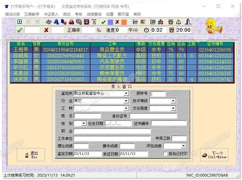242x180 pixels.
Task: Open the 聊天室 menu
Action: point(123,14)
